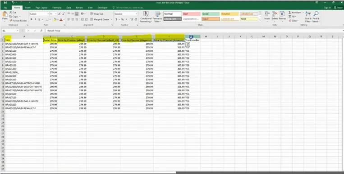Toggle Merge & Center
The width and height of the screenshot is (344, 174).
(x=100, y=19)
